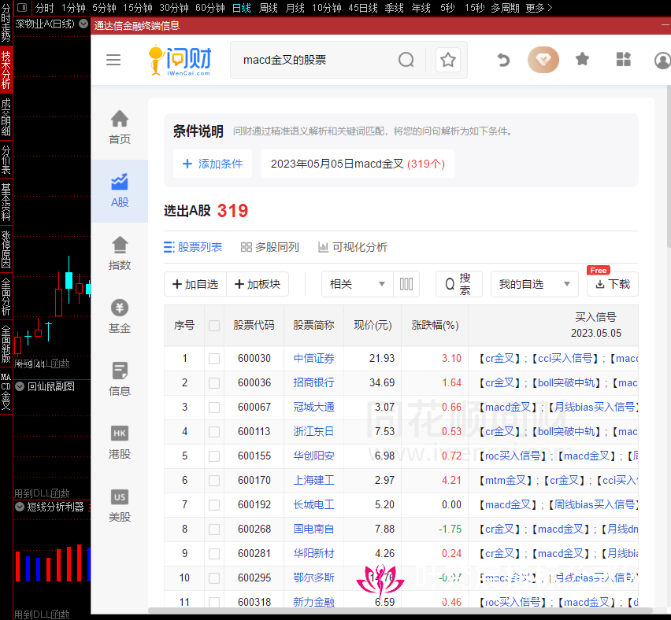
Task: Switch to 周线 period tab
Action: click(x=269, y=8)
